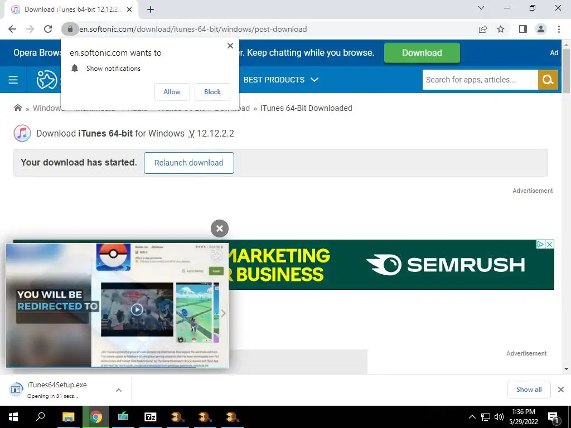Image resolution: width=571 pixels, height=428 pixels.
Task: Play the video in floating ad
Action: [x=137, y=310]
